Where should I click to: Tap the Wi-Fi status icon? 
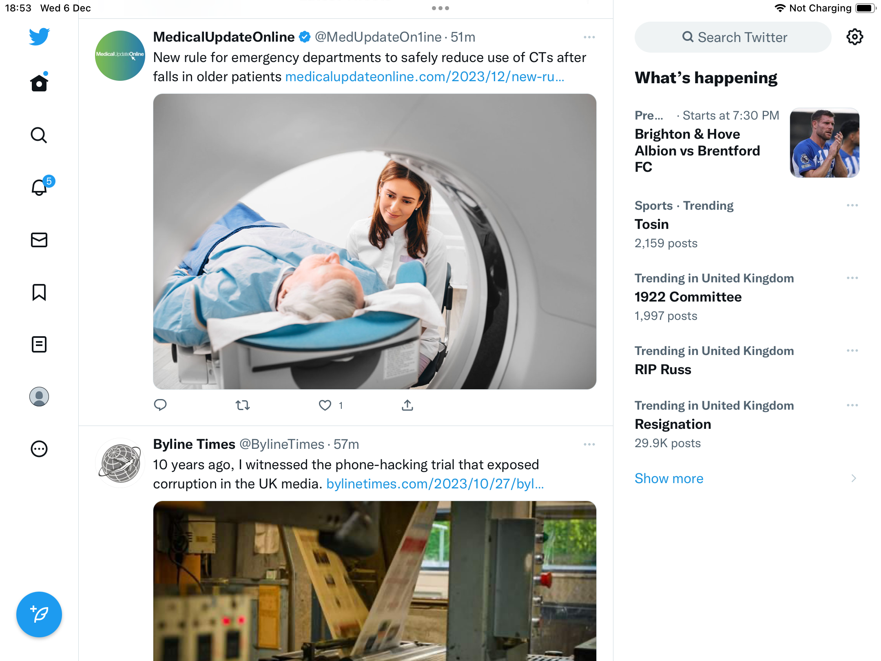pos(779,8)
